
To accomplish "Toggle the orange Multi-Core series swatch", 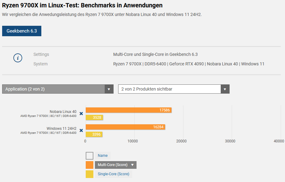I will click(89, 165).
